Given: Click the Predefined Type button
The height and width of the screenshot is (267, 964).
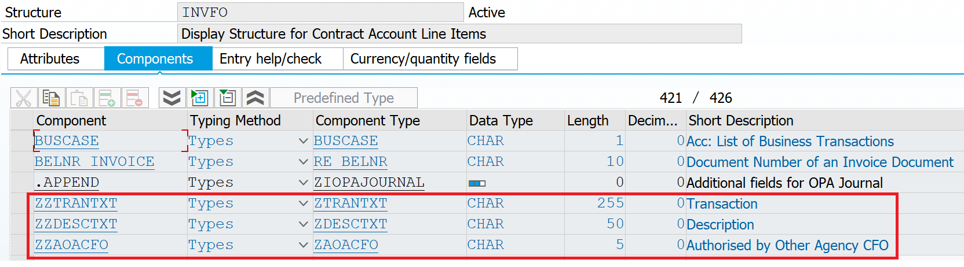Looking at the screenshot, I should 344,98.
